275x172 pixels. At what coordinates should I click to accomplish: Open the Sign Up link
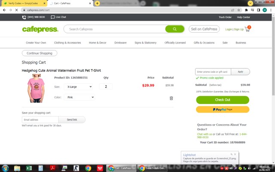point(239,29)
